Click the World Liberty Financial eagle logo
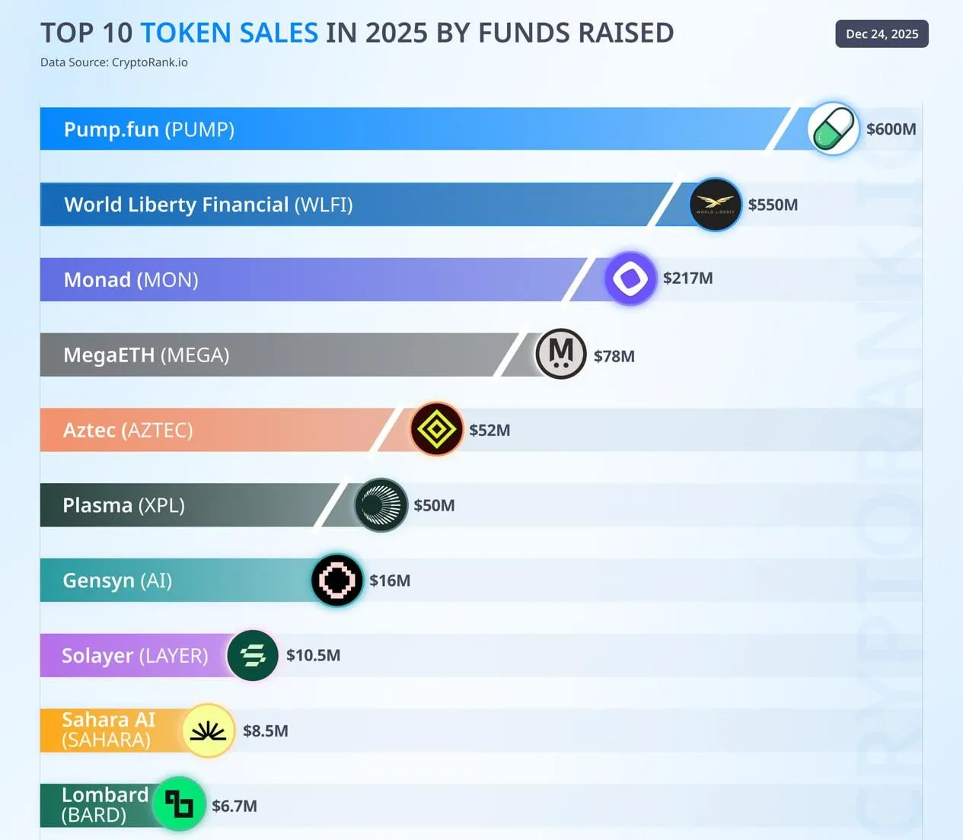 pos(715,204)
